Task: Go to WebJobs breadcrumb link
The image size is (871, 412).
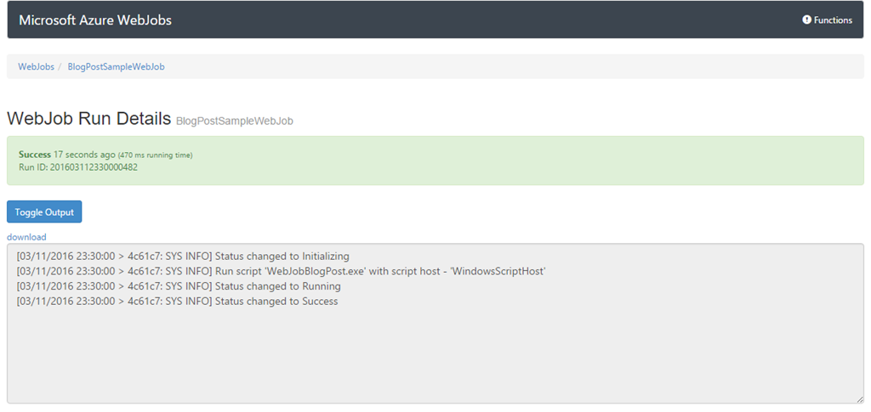Action: pos(36,66)
